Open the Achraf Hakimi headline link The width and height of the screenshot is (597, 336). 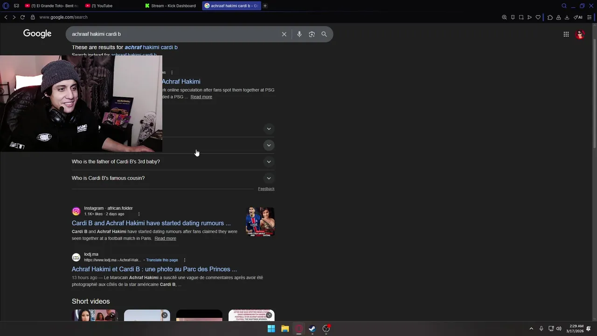click(181, 81)
